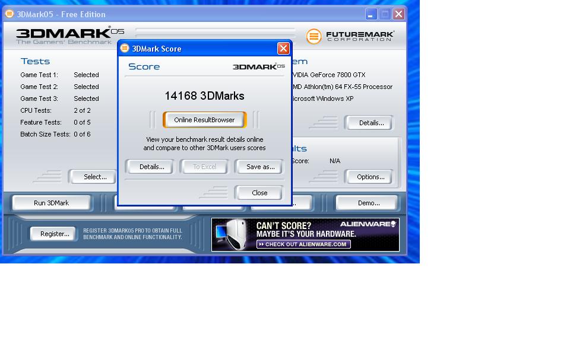Launch the Demo... button

coord(366,203)
